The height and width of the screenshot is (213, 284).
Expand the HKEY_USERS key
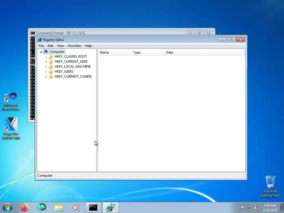46,72
